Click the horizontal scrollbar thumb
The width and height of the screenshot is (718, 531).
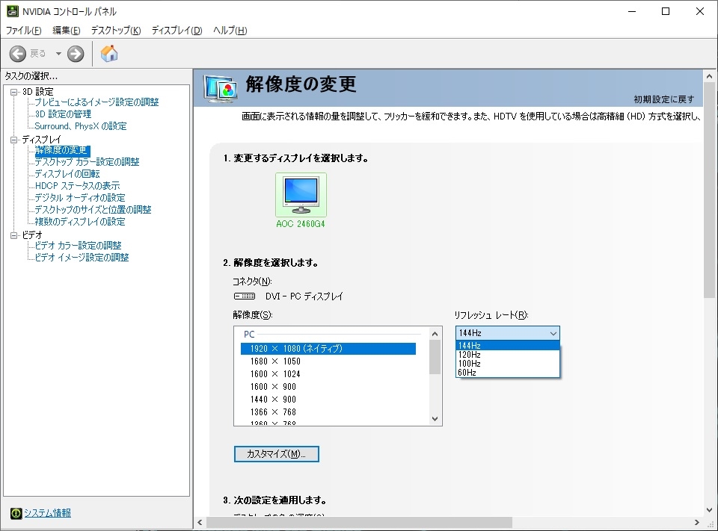pos(360,522)
